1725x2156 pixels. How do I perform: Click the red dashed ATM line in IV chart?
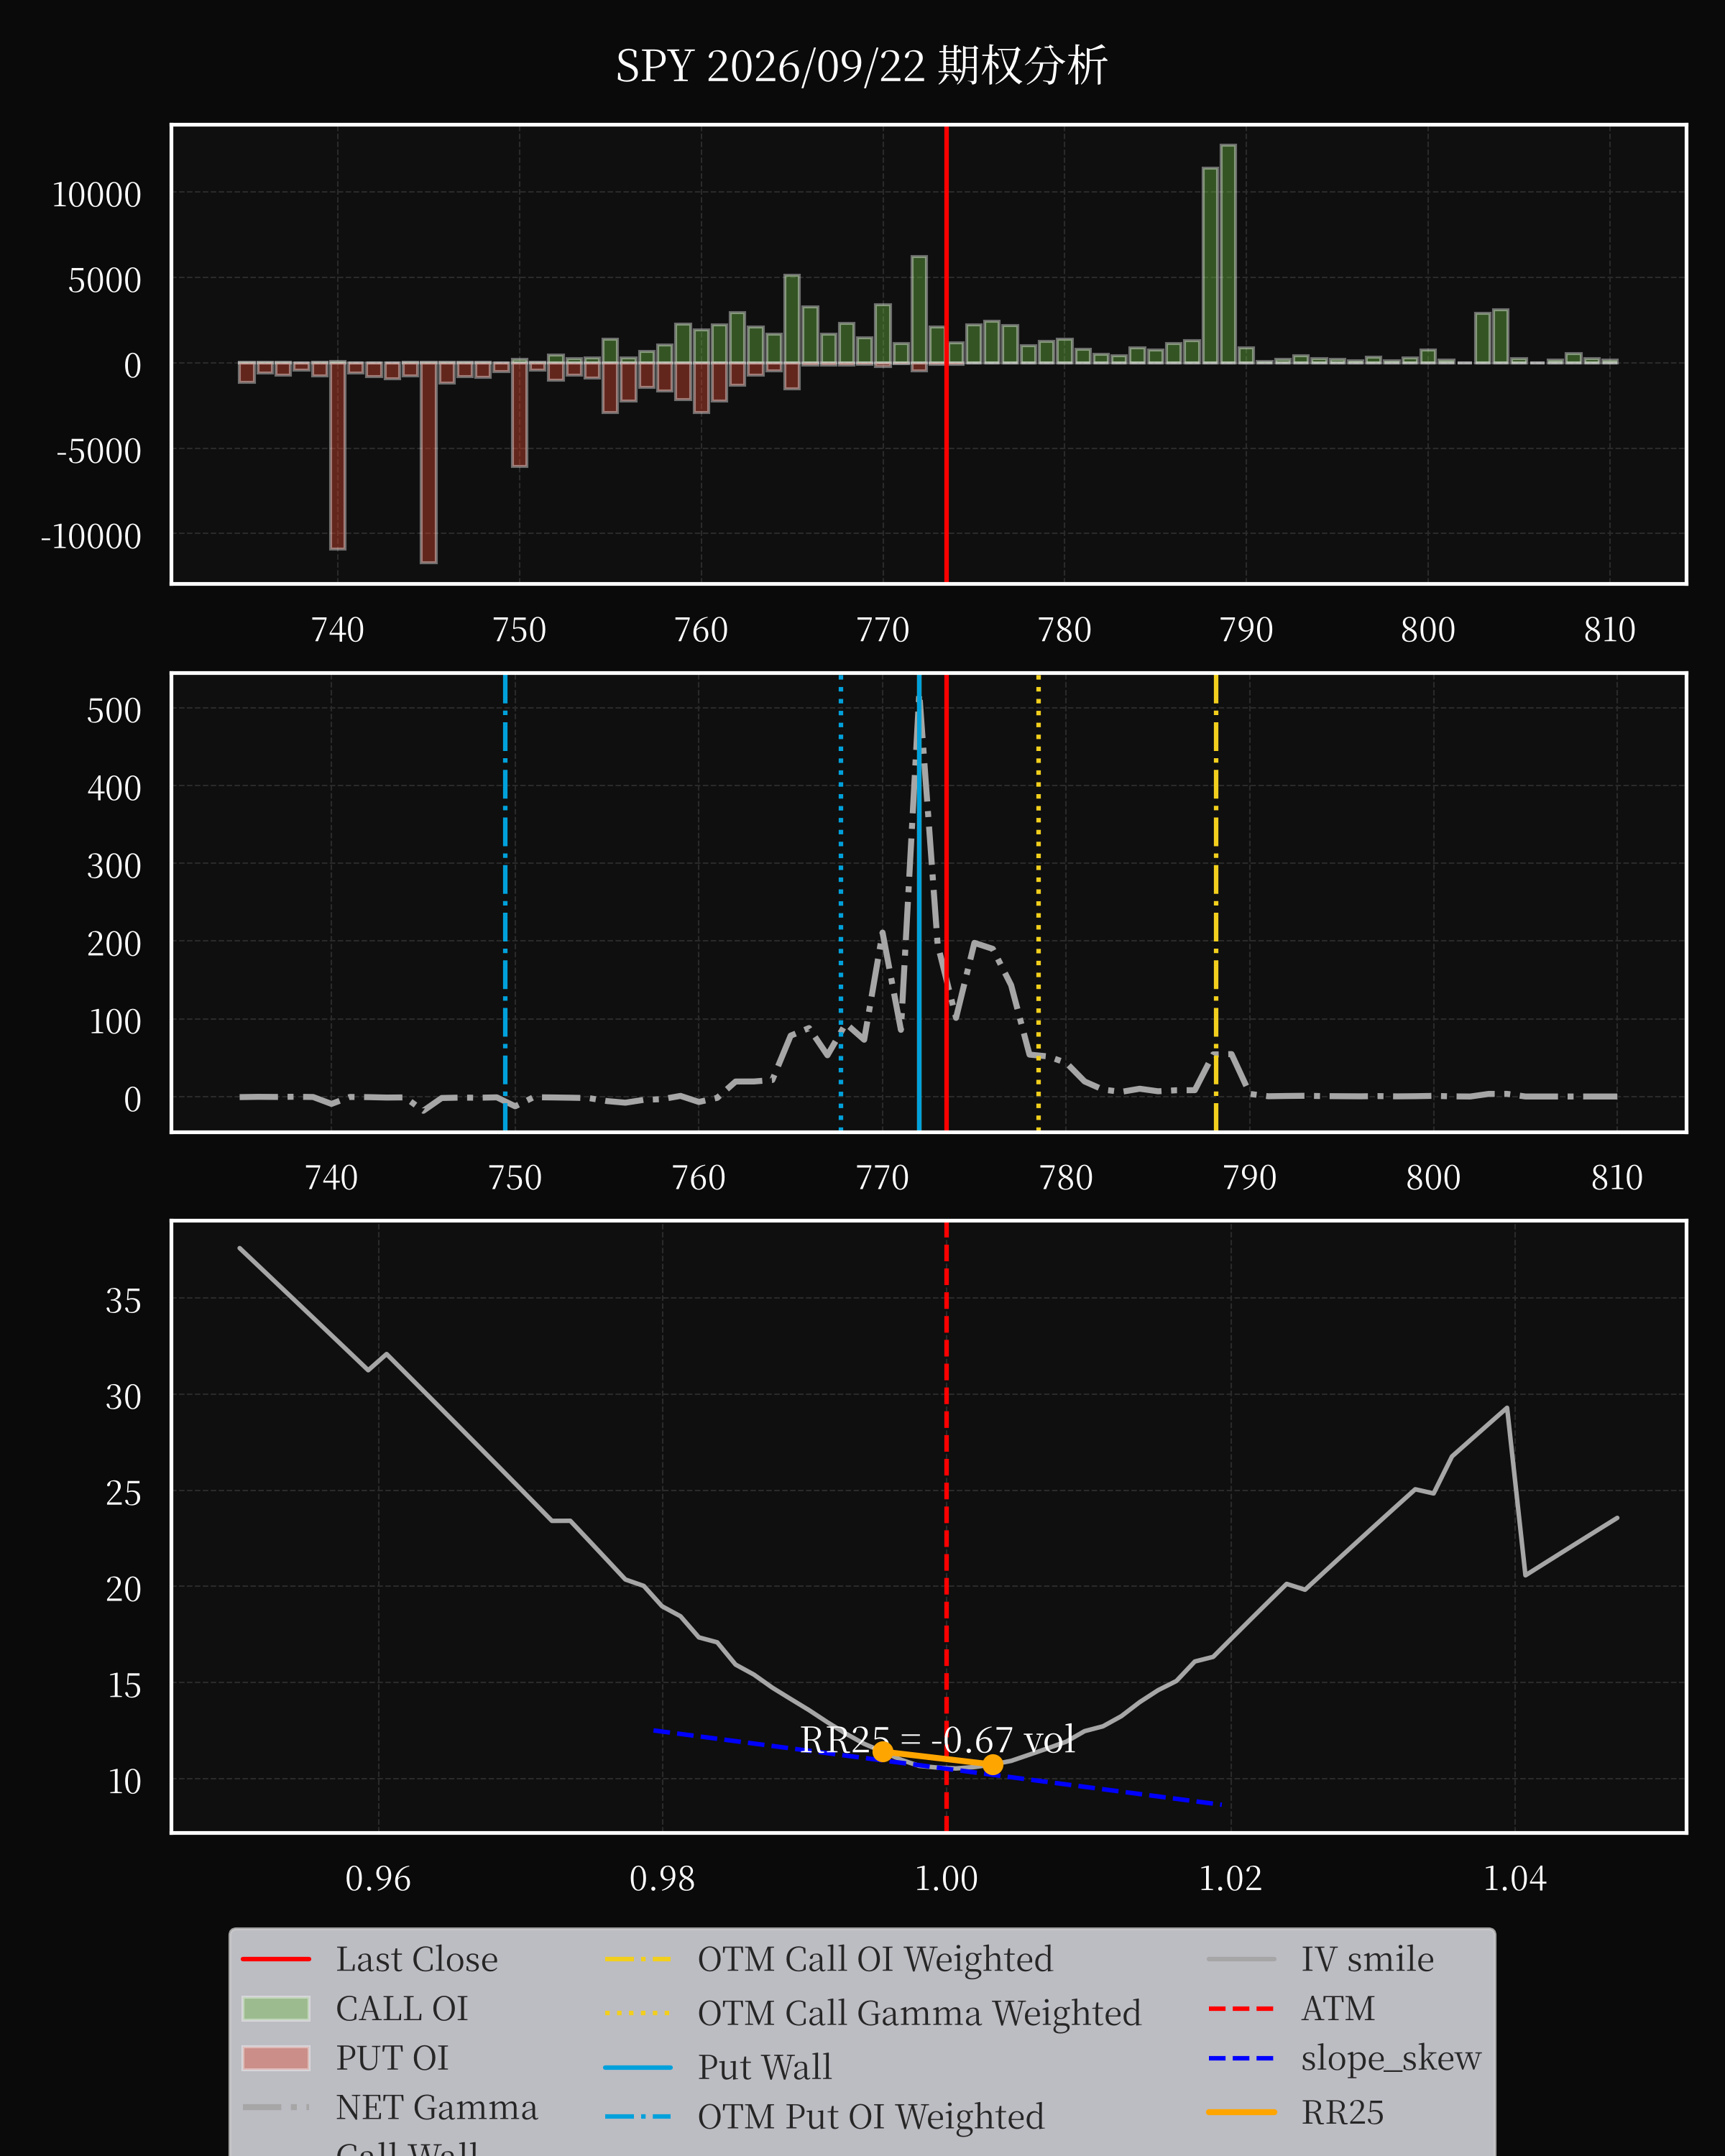946,1526
